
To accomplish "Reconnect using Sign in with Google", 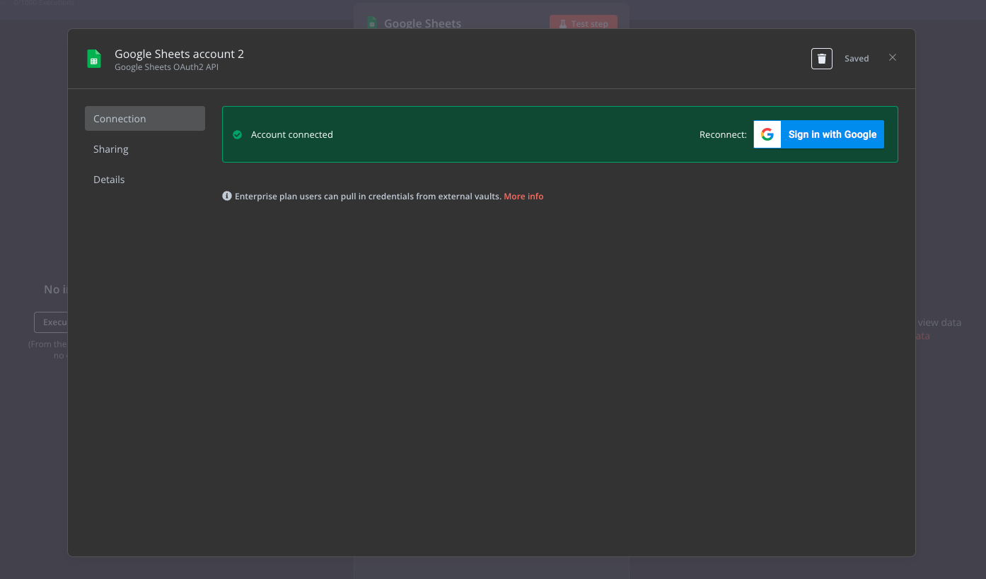I will [x=818, y=134].
